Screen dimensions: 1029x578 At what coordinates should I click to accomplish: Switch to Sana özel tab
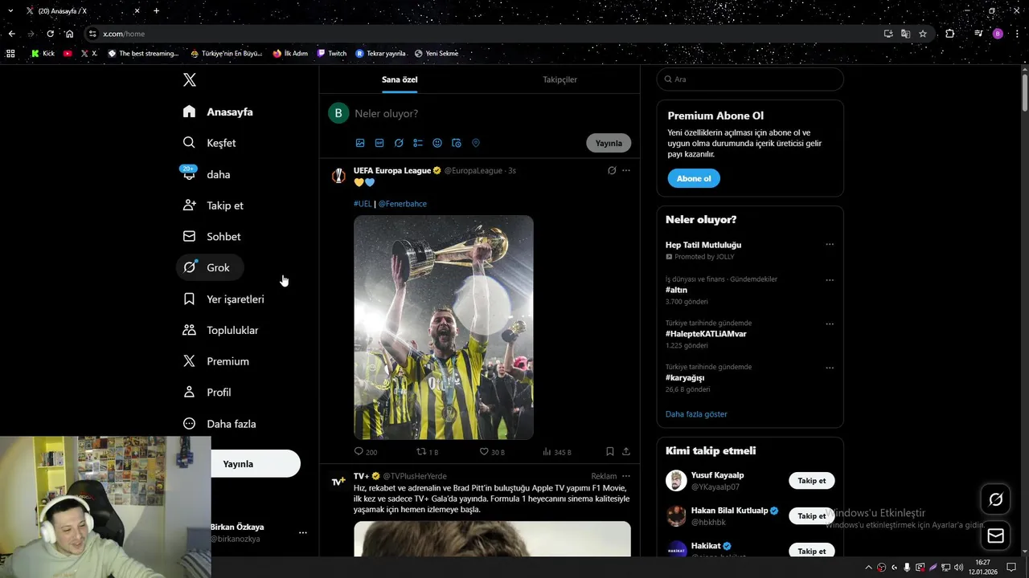[400, 79]
